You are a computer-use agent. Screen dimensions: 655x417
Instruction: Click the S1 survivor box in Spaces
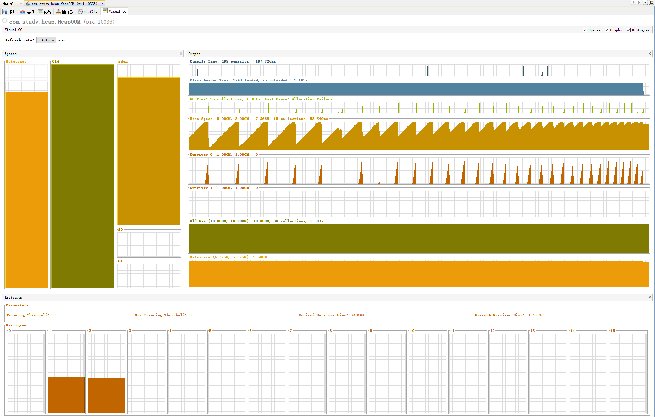coord(149,275)
